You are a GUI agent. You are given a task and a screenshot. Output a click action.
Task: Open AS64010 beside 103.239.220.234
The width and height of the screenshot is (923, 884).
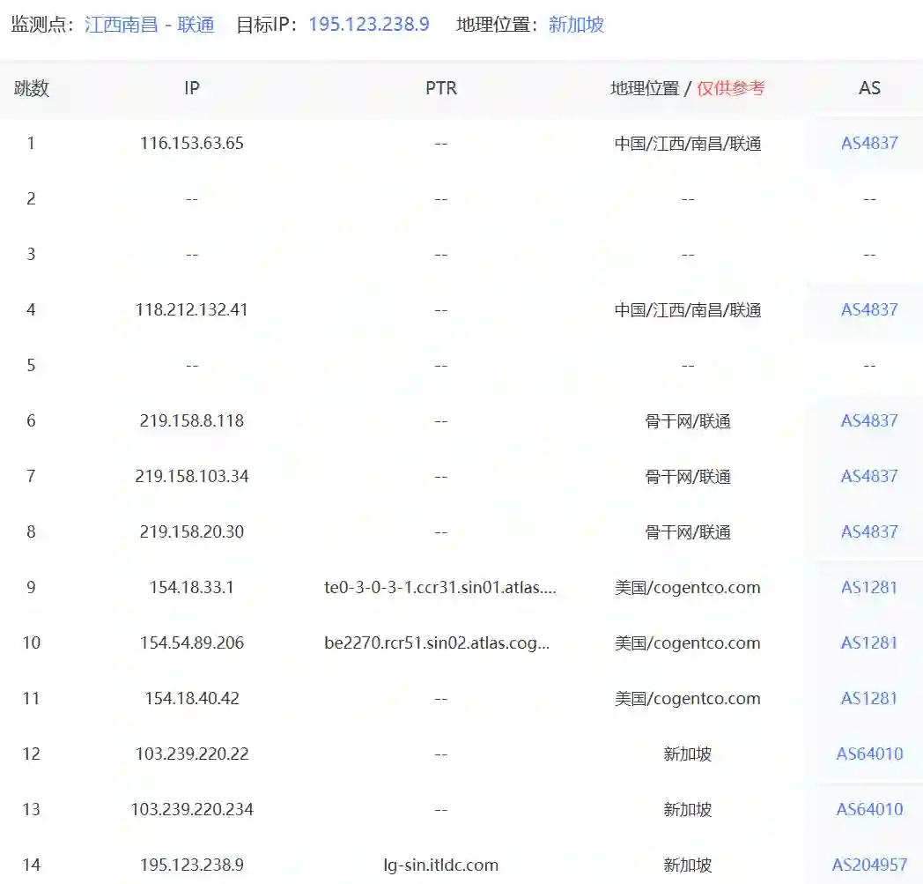click(869, 809)
